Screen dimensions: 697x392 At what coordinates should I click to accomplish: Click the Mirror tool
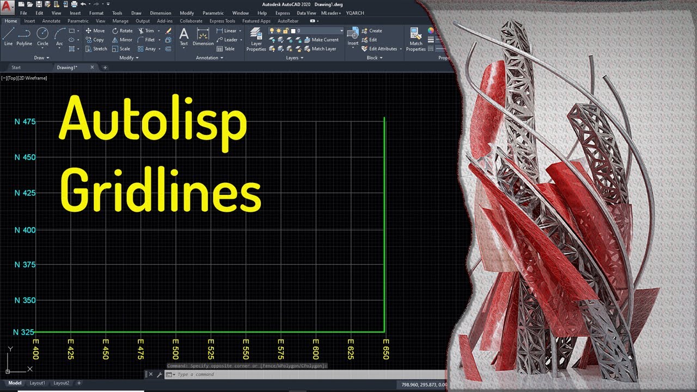click(x=122, y=40)
